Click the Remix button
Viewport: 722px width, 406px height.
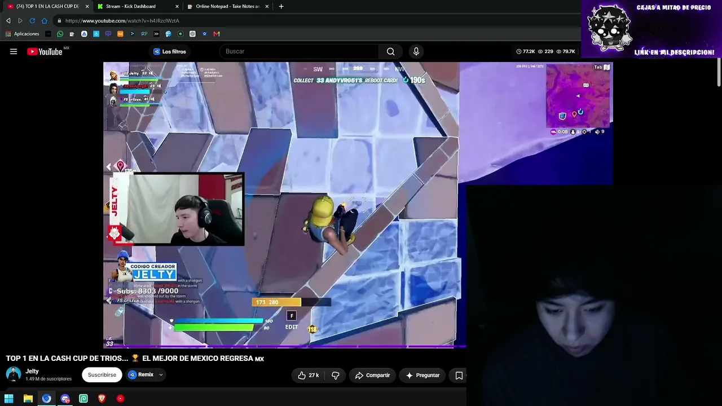[141, 375]
